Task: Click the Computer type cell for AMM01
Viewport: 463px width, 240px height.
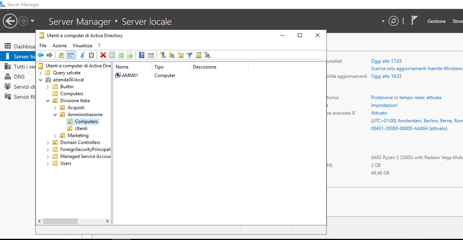Action: coord(165,75)
